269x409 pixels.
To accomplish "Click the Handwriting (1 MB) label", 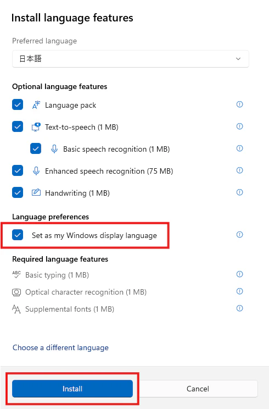I will (77, 193).
